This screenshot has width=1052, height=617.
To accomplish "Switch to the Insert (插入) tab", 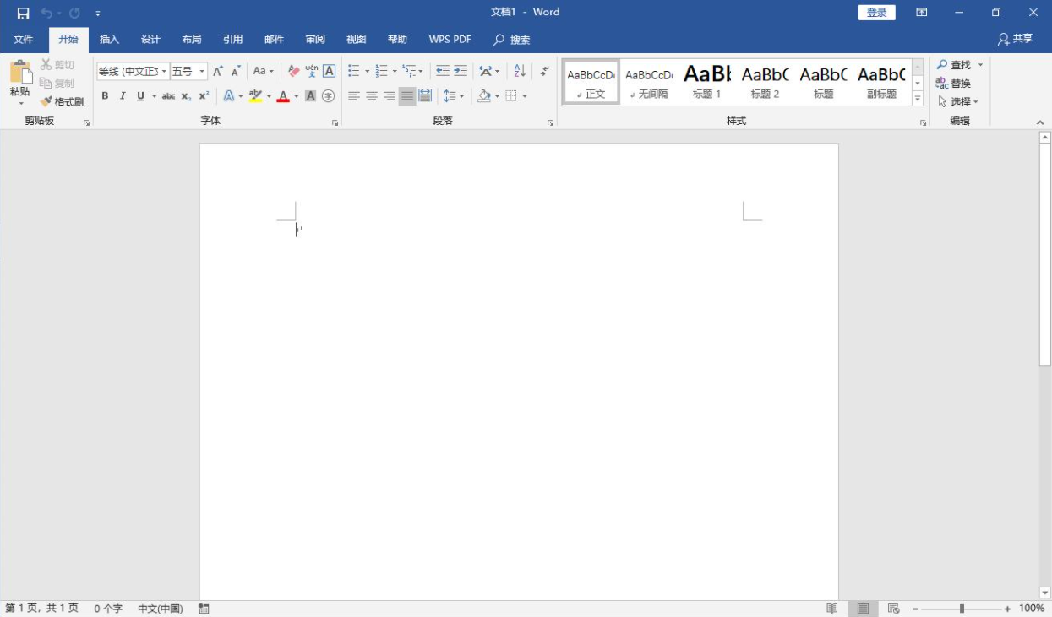I will (110, 40).
